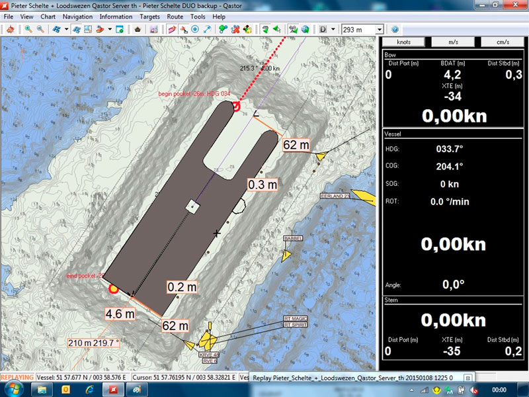The image size is (529, 397).
Task: Click the globe icon in the toolbar
Action: tap(305, 29)
